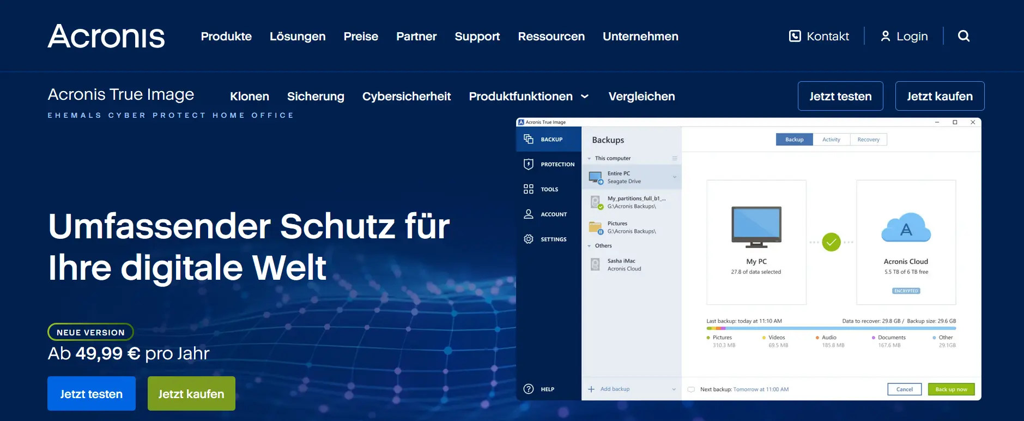Select the Pictures folder backup icon
The image size is (1024, 421).
(x=596, y=228)
